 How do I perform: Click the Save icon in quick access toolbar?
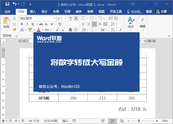[7, 4]
